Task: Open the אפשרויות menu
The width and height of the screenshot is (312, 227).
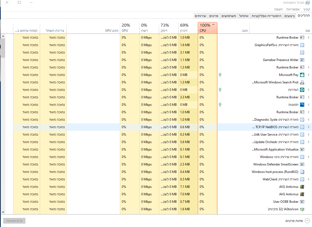Action: [293, 9]
